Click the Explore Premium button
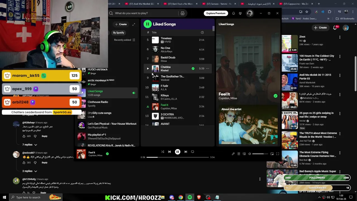Screen dimensions: 357x201 tap(216, 13)
